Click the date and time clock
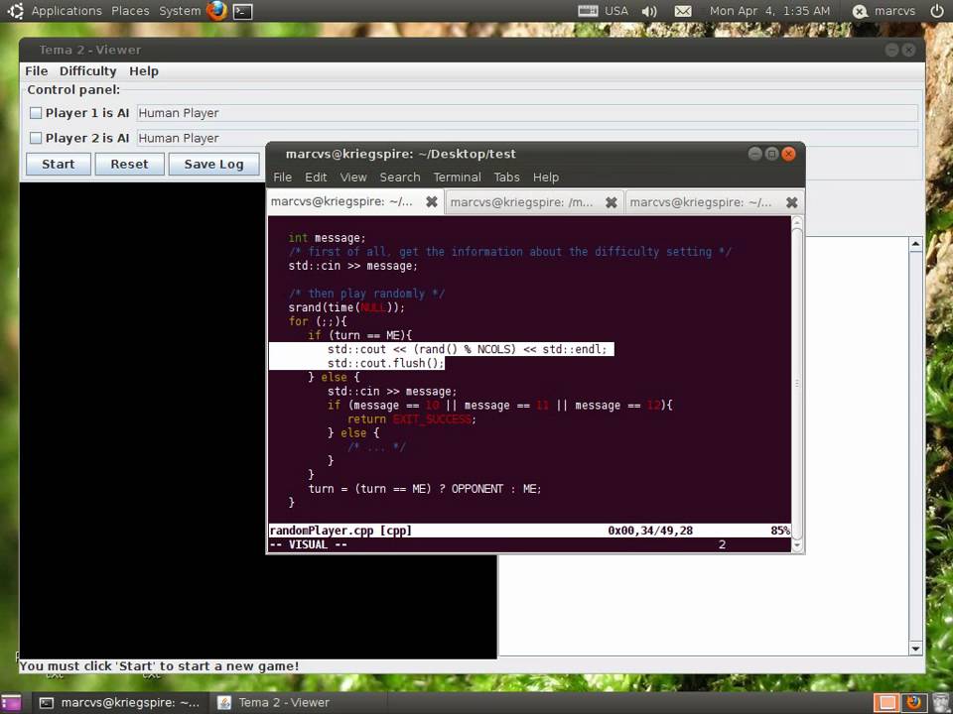This screenshot has width=953, height=714. point(769,11)
